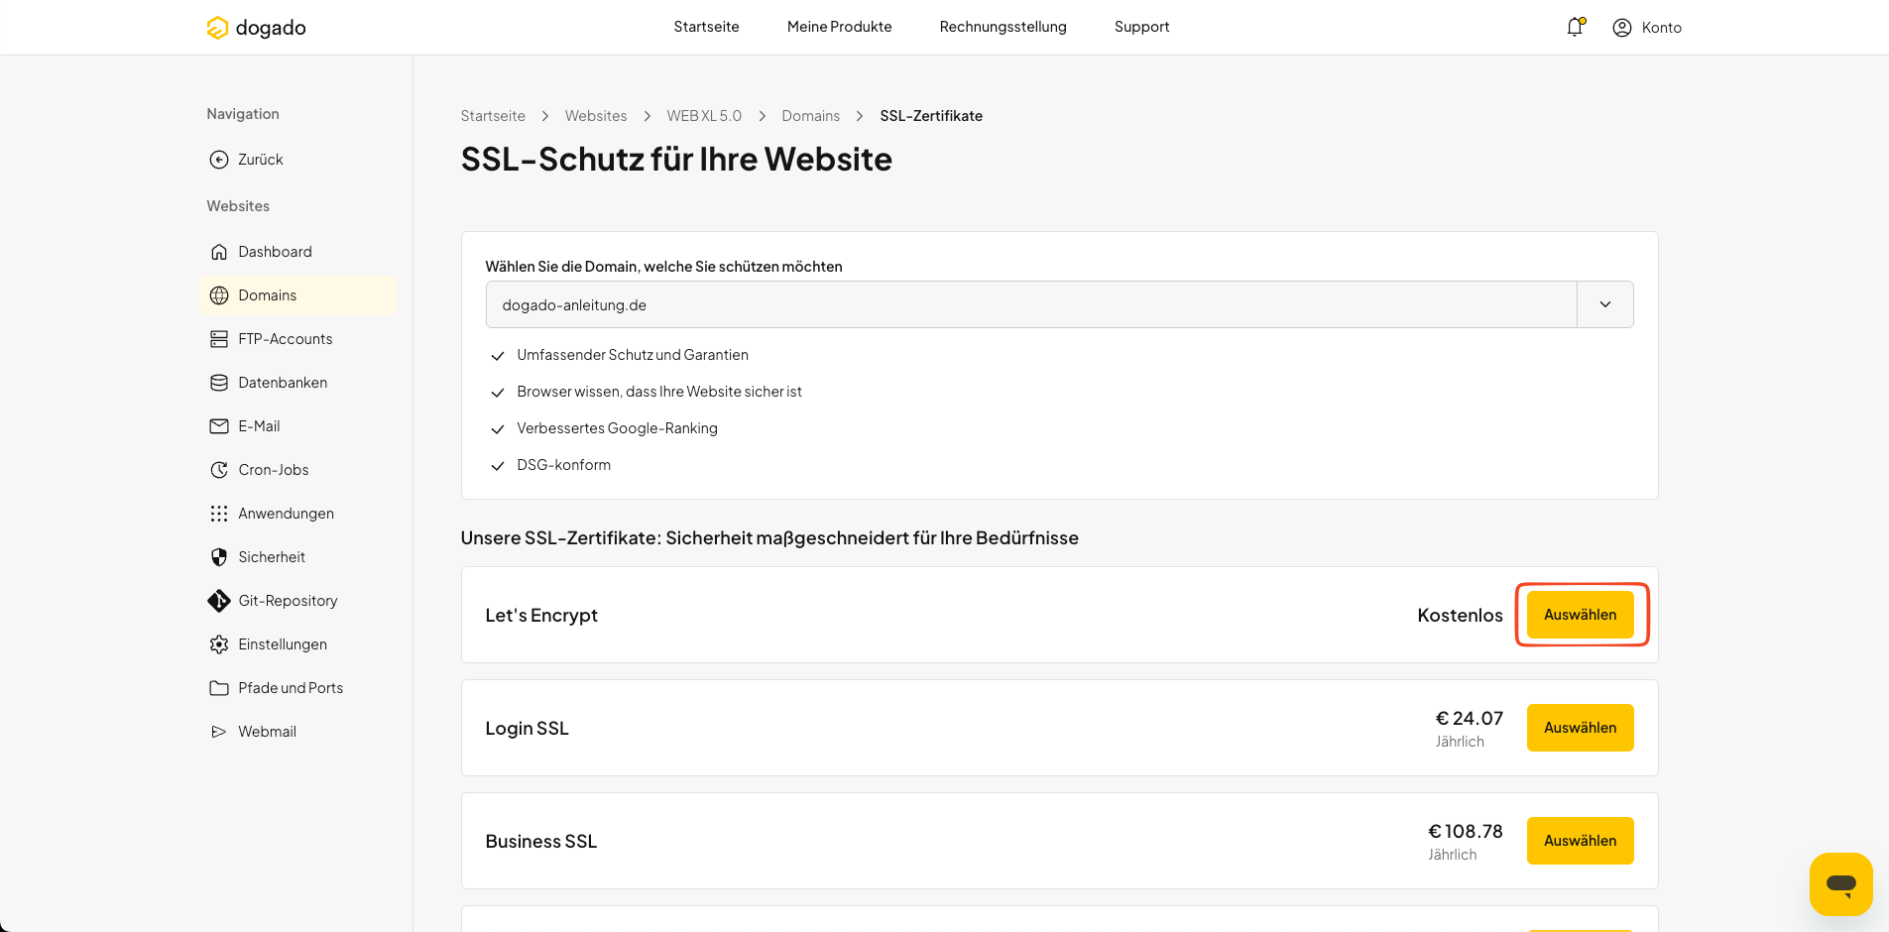Open FTP-Accounts label in the sidebar

286,339
